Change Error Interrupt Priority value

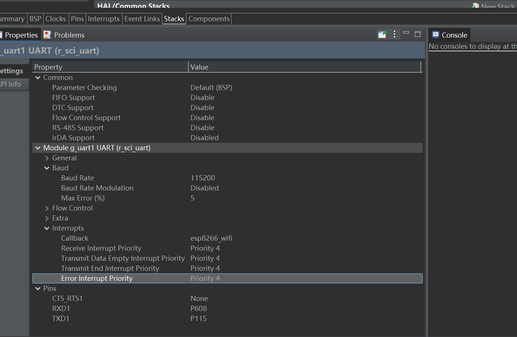[205, 279]
